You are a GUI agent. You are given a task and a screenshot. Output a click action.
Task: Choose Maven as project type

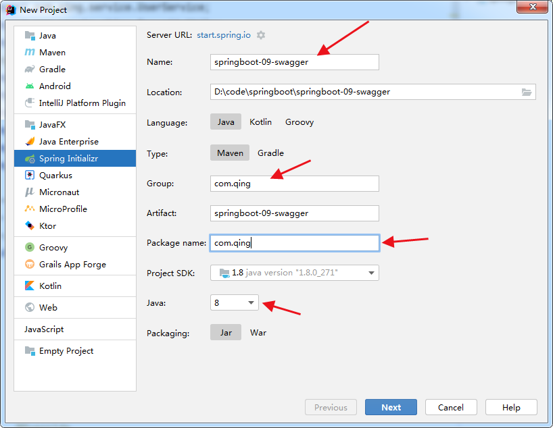click(230, 153)
